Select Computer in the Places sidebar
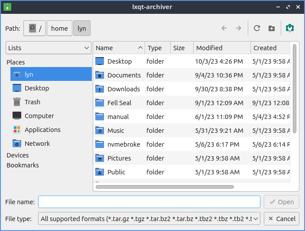305x231 pixels. (39, 116)
